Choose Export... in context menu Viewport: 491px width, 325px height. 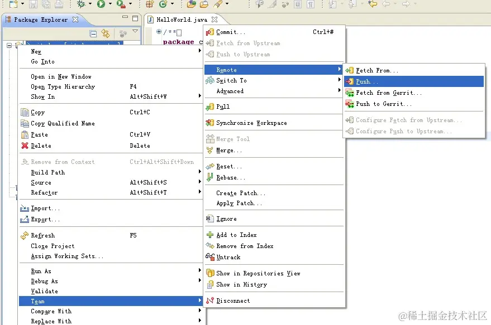point(111,220)
